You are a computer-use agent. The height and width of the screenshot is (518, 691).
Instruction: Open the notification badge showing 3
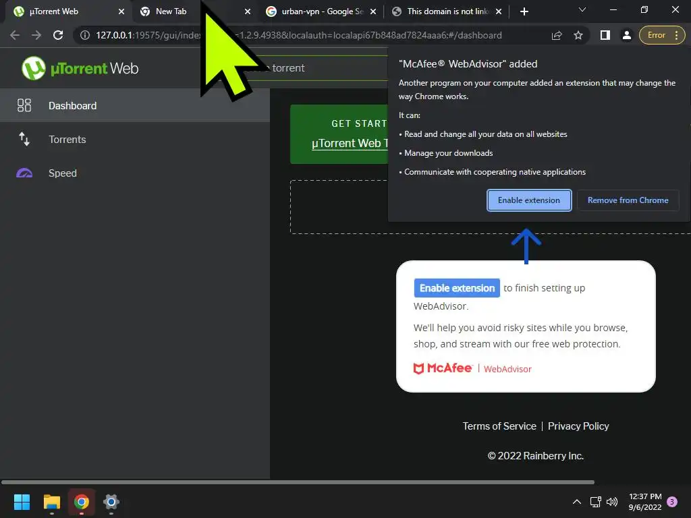pyautogui.click(x=672, y=502)
